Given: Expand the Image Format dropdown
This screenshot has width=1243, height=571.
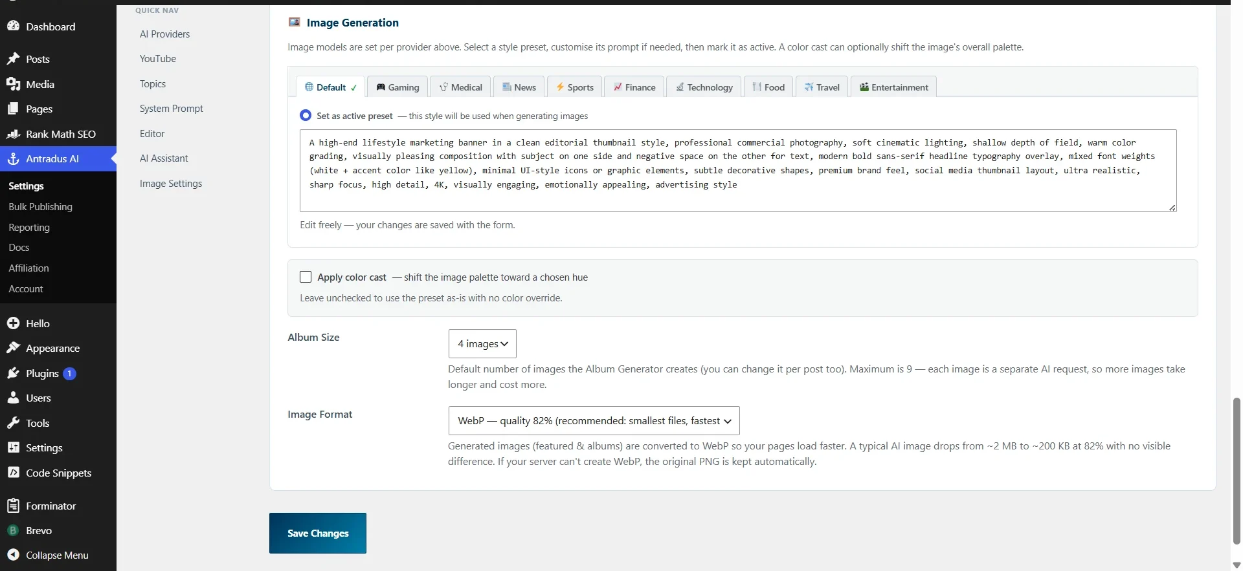Looking at the screenshot, I should 594,420.
